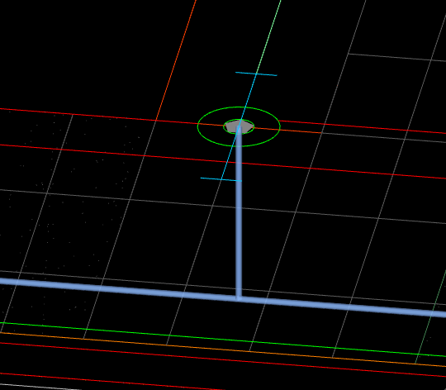Select the gray node marker atop vertical pipe
The width and height of the screenshot is (446, 390).
[x=239, y=126]
